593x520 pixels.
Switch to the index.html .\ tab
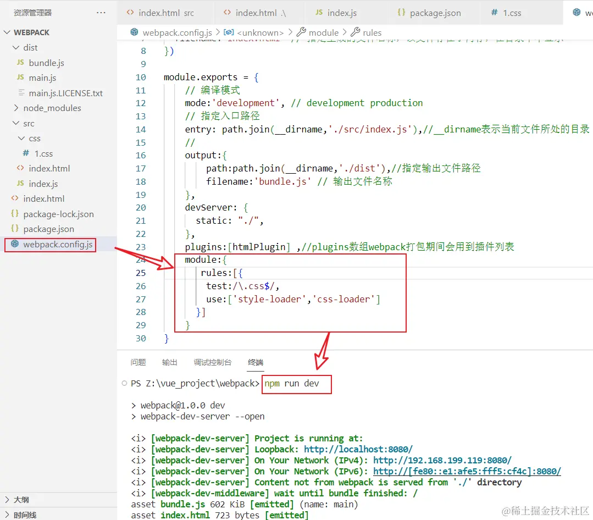click(259, 13)
